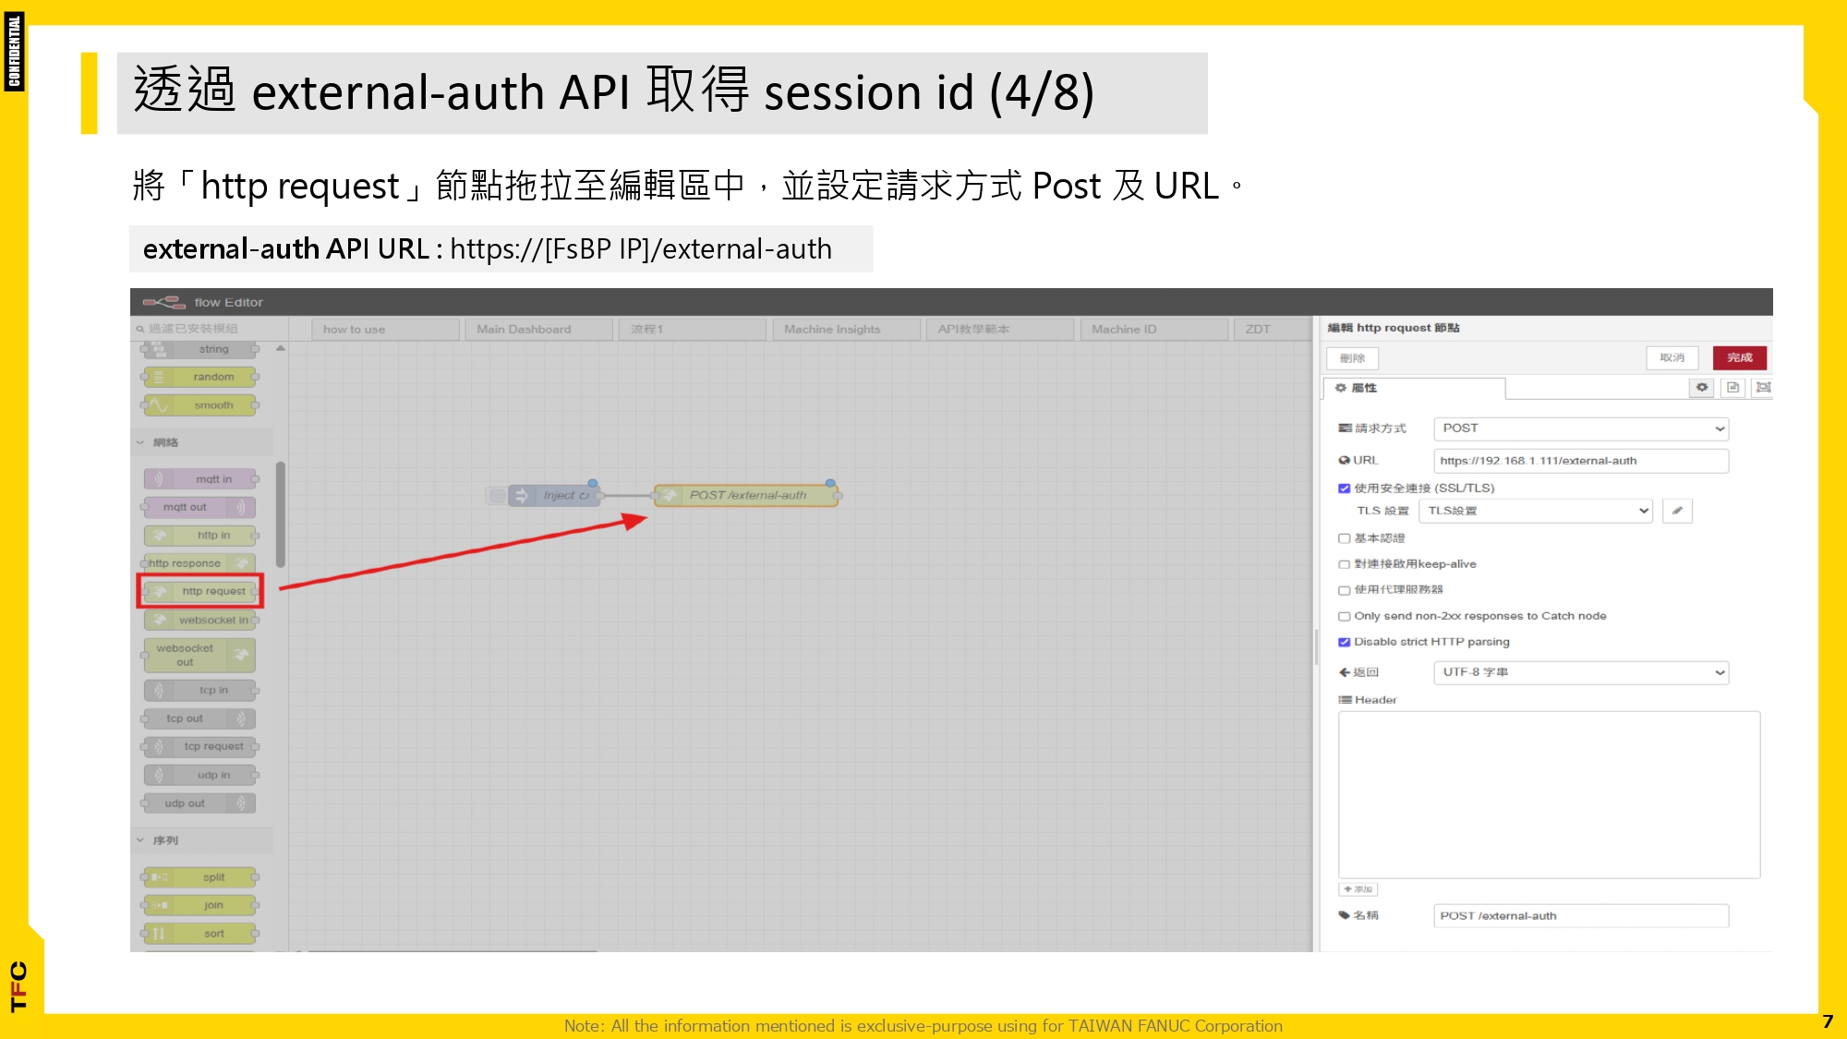Select the http request palette node
This screenshot has width=1847, height=1039.
pos(201,591)
